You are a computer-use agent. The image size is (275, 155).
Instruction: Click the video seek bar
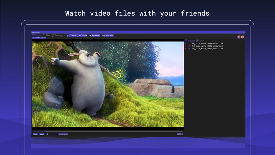tap(108, 131)
